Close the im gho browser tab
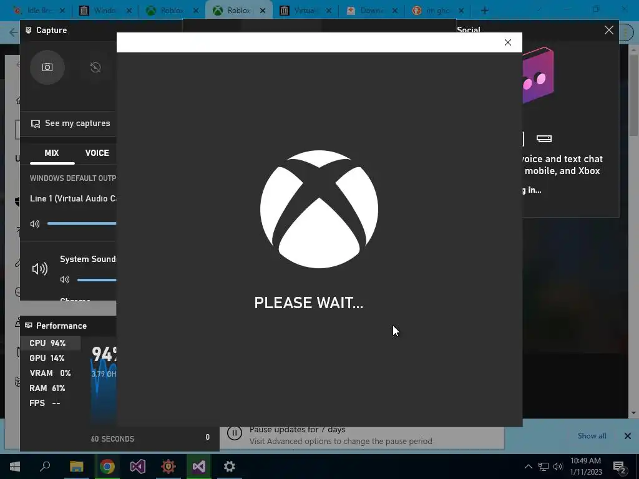Viewport: 639px width, 479px height. click(x=461, y=11)
